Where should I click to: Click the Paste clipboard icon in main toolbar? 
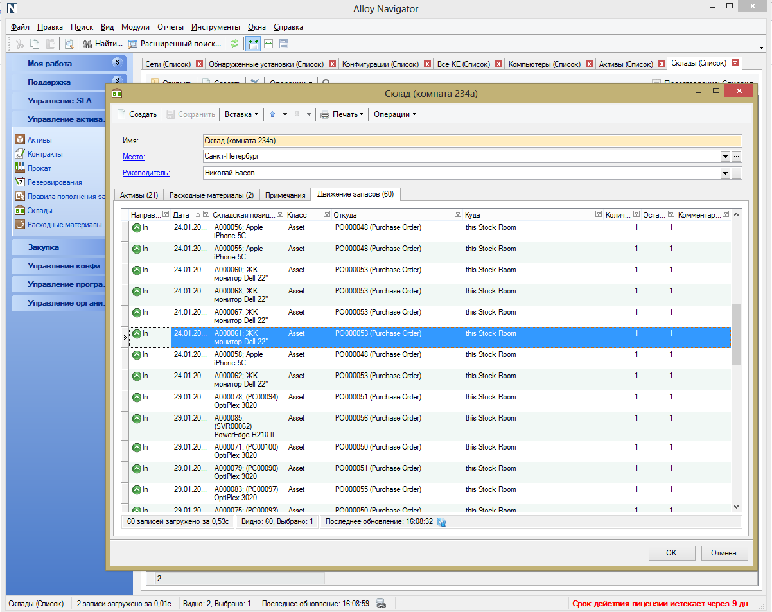pyautogui.click(x=50, y=44)
